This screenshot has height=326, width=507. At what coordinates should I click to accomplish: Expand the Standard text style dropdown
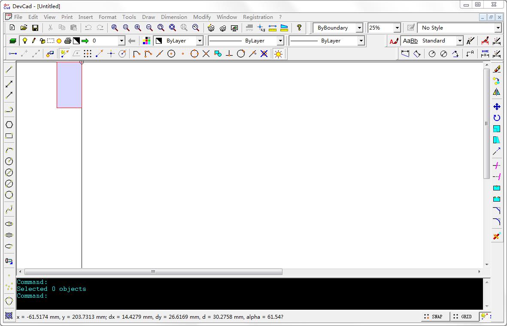pos(460,41)
